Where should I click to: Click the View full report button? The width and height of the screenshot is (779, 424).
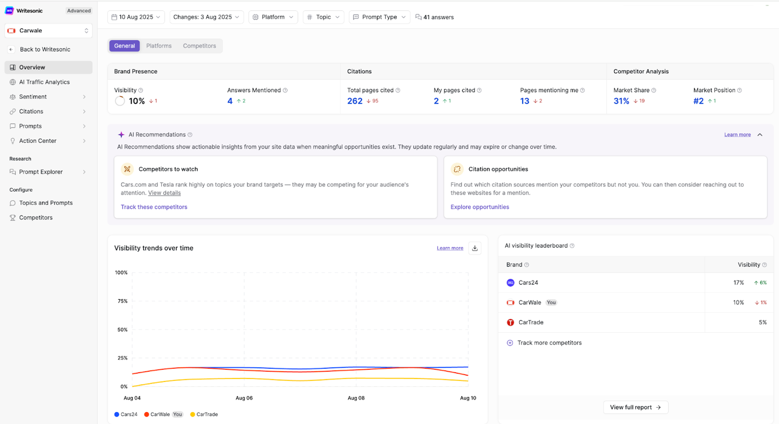point(635,407)
